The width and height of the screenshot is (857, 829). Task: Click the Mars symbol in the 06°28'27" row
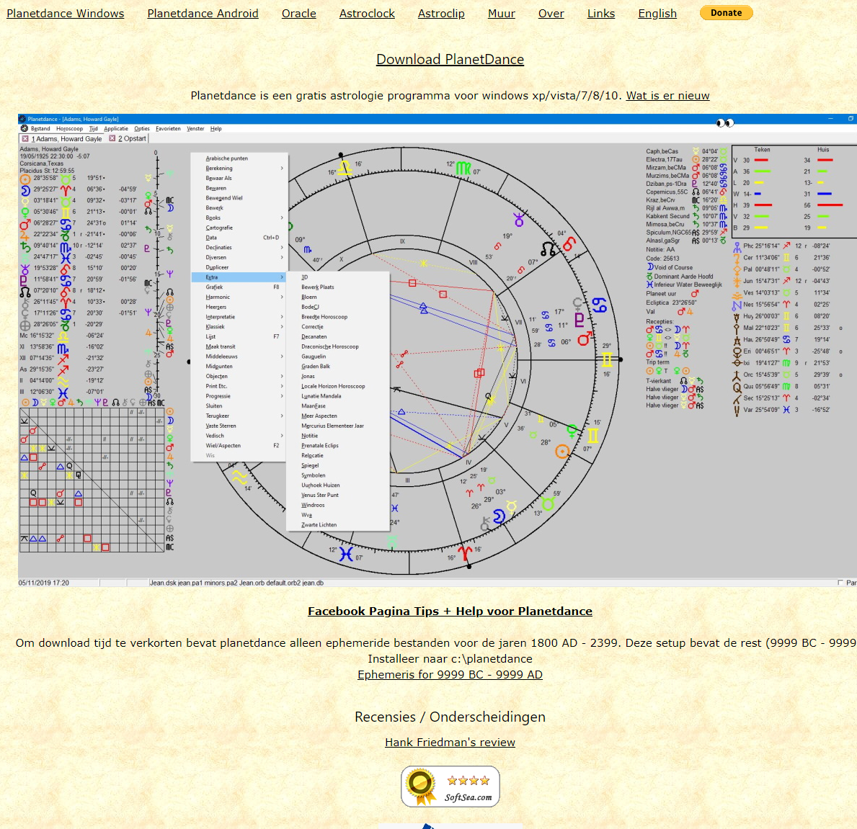point(25,224)
